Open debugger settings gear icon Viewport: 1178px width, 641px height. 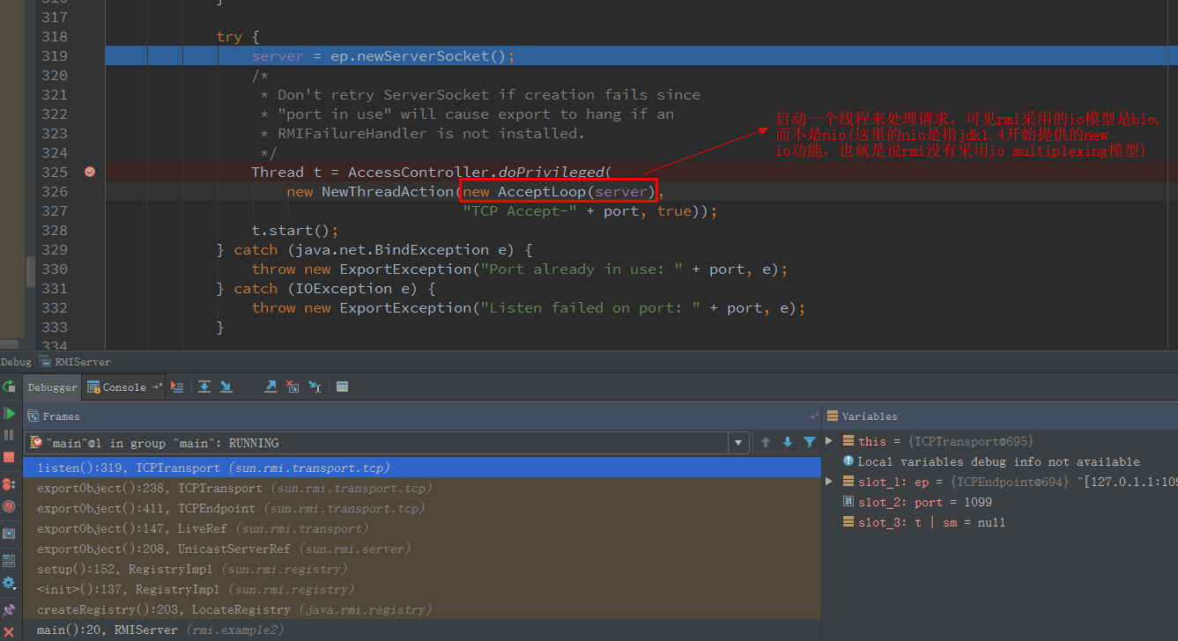click(x=9, y=583)
